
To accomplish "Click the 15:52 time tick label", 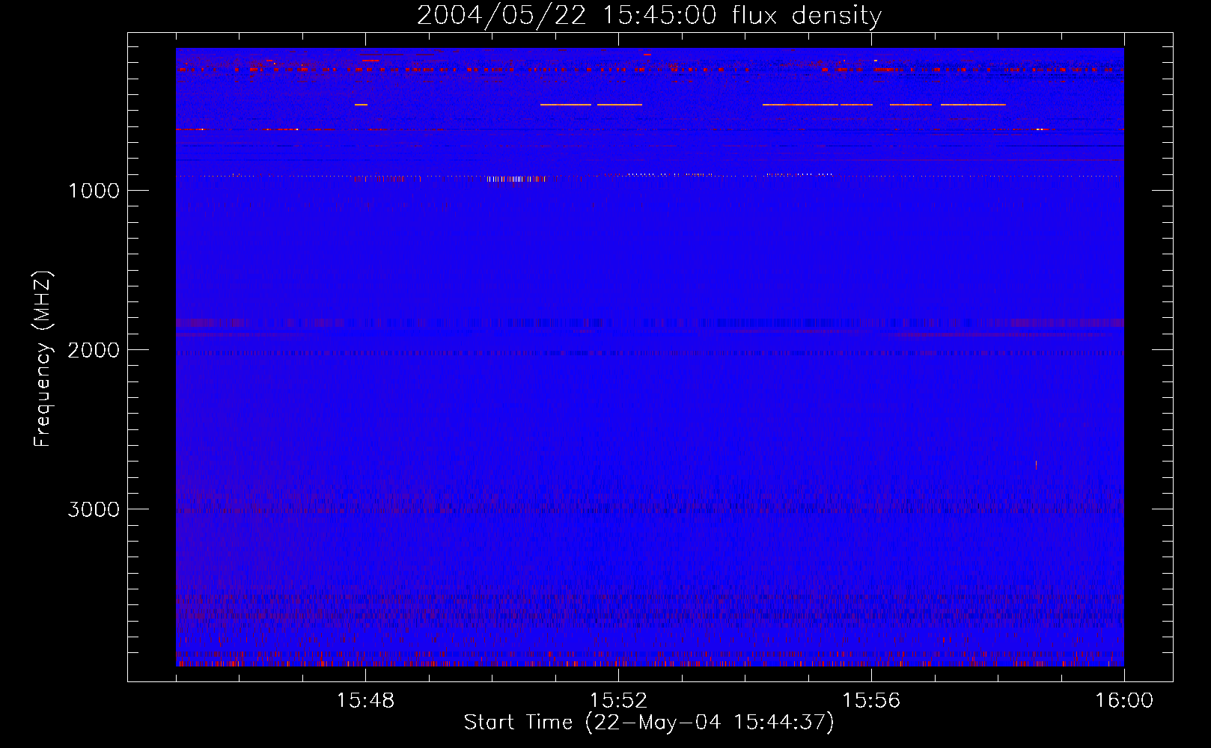I will pyautogui.click(x=618, y=701).
